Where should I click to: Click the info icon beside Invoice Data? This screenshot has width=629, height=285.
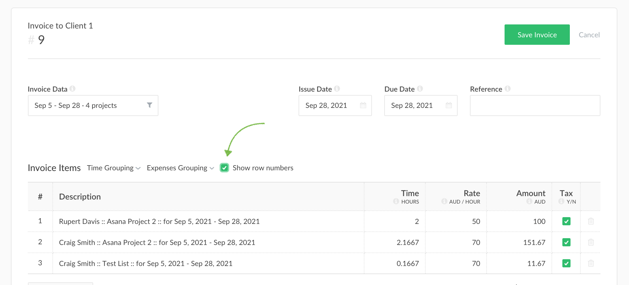[x=72, y=89]
